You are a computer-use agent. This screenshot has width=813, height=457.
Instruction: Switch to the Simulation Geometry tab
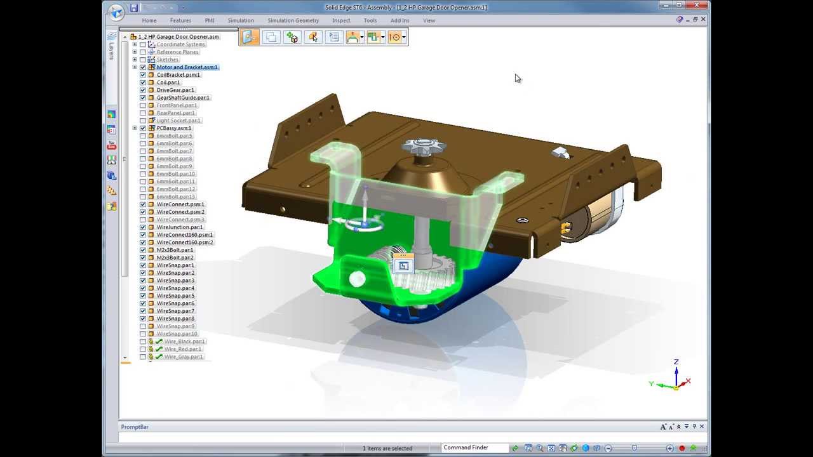(293, 20)
